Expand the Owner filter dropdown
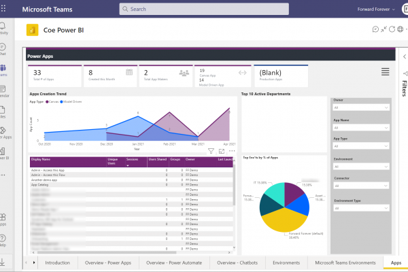 pyautogui.click(x=360, y=107)
